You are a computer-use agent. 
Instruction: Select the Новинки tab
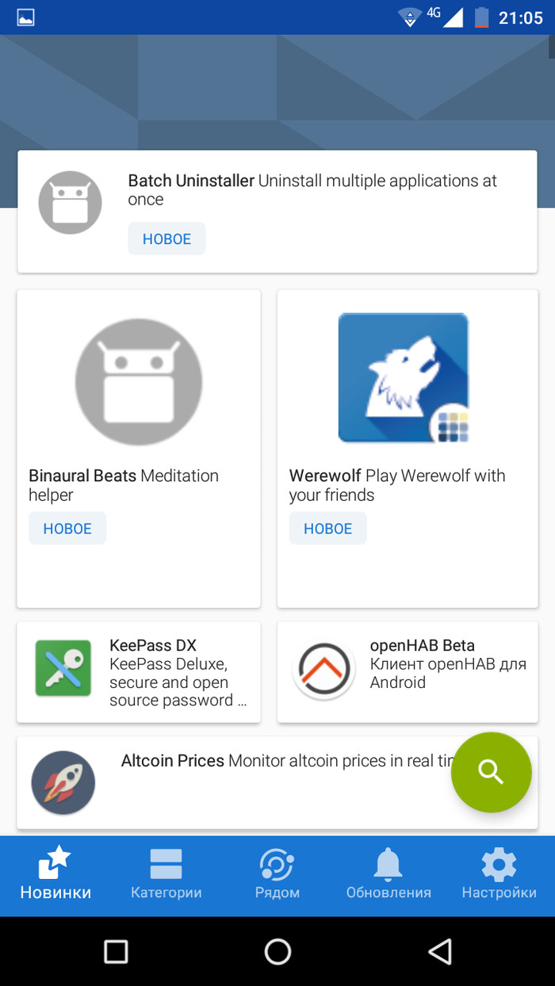[55, 875]
